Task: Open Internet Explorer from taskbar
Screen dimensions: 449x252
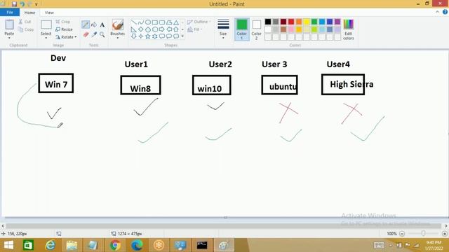Action: pos(50,245)
